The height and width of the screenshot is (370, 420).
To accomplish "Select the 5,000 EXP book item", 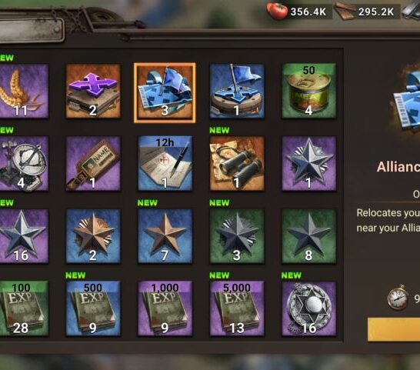I will [237, 308].
